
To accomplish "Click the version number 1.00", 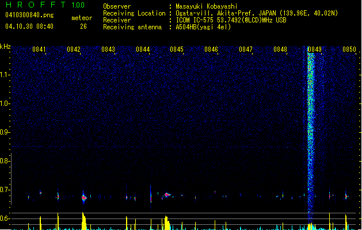I will [x=78, y=5].
